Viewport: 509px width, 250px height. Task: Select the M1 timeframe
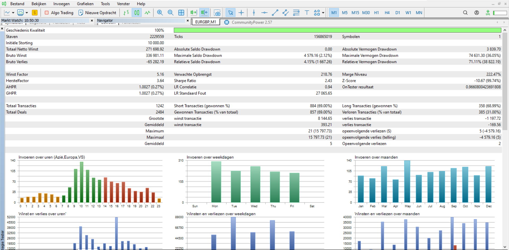point(334,12)
